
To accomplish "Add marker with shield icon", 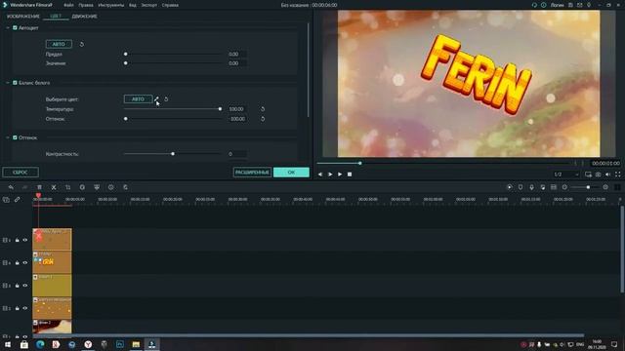I will [521, 187].
